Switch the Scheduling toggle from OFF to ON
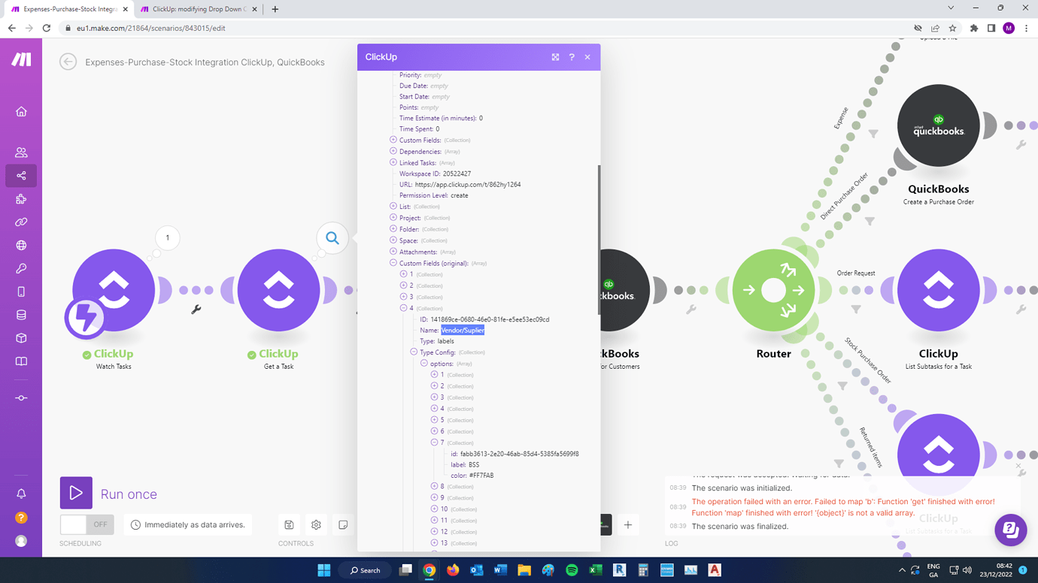The width and height of the screenshot is (1038, 583). (88, 524)
